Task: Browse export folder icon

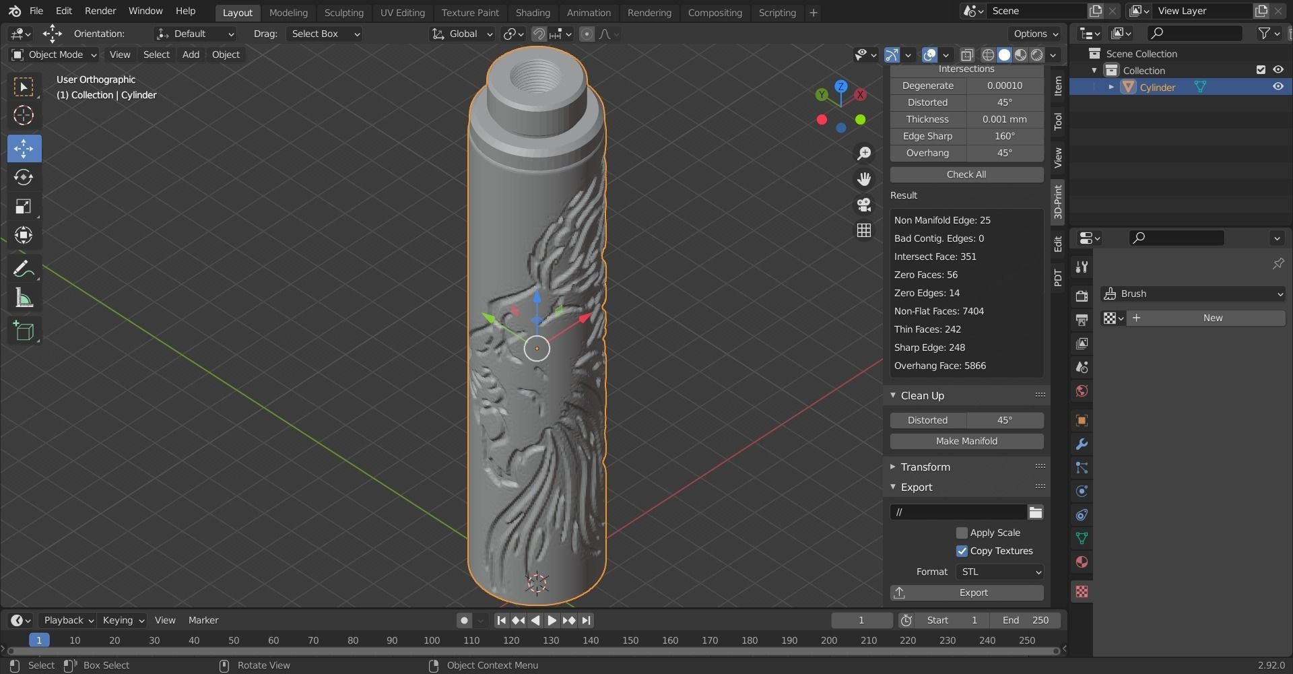Action: point(1035,512)
